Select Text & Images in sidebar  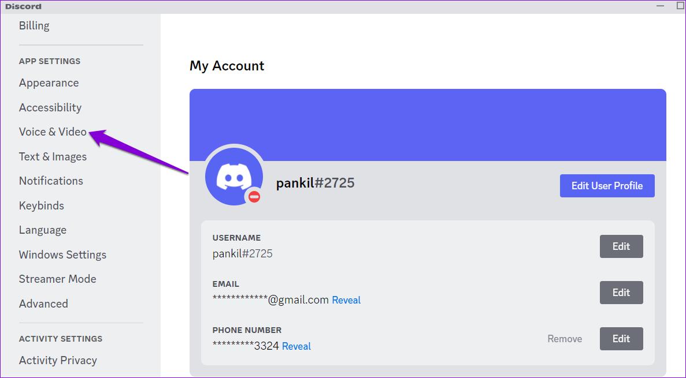pos(53,156)
